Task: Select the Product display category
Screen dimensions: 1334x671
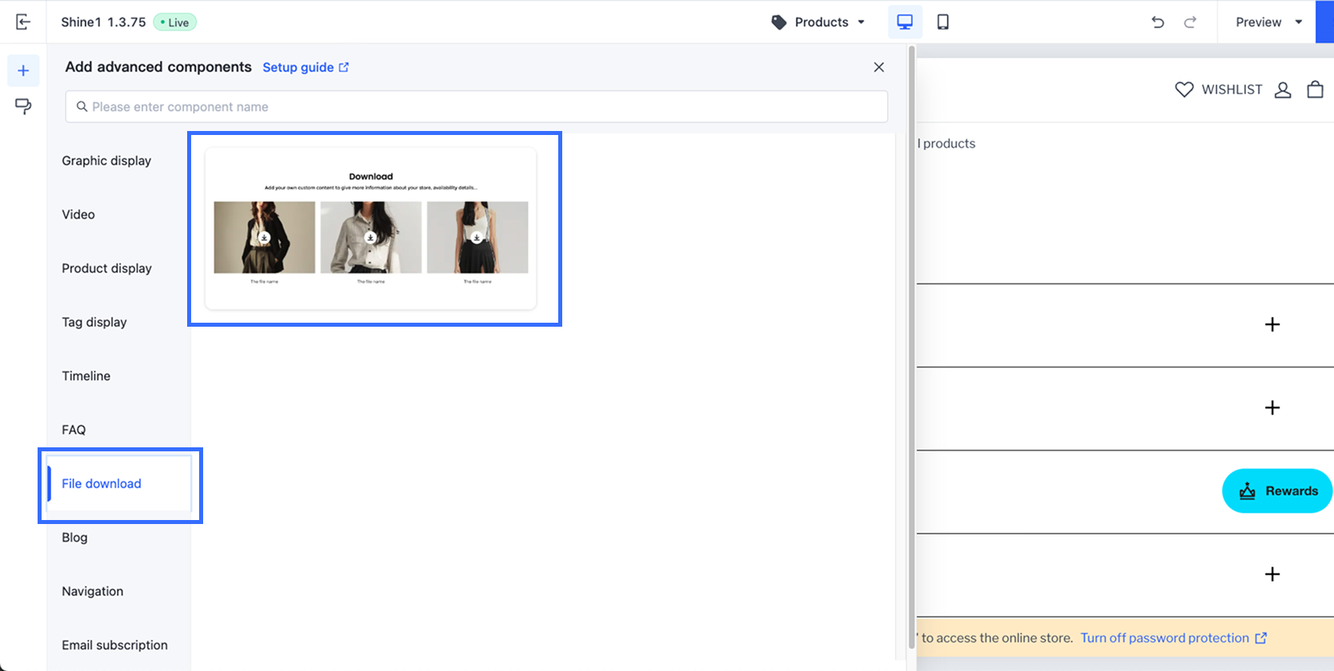Action: coord(106,268)
